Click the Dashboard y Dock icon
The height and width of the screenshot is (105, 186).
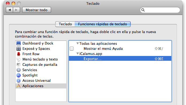(19, 43)
